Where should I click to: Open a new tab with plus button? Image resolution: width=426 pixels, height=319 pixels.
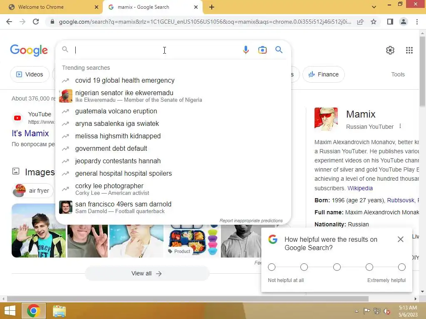click(x=212, y=7)
